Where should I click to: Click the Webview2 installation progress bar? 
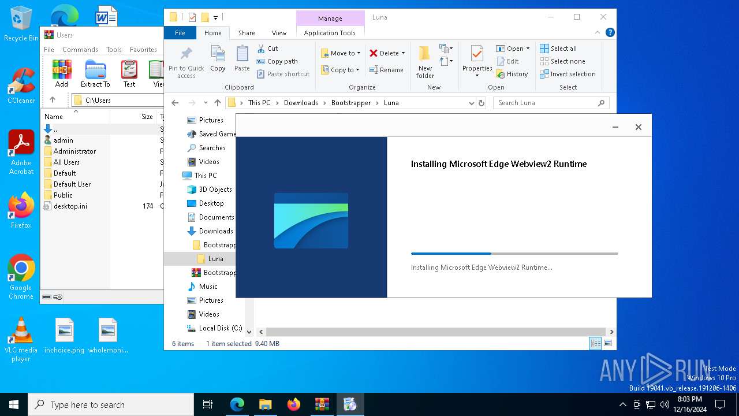(x=514, y=254)
